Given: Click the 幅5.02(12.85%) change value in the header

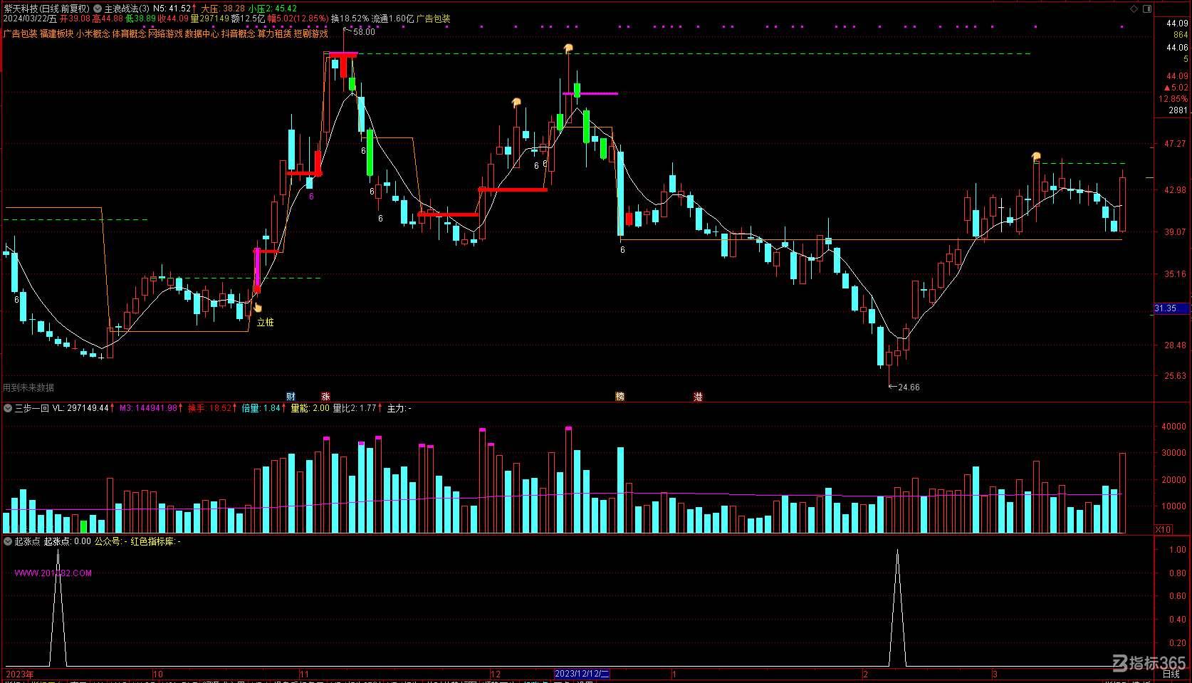Looking at the screenshot, I should tap(298, 19).
